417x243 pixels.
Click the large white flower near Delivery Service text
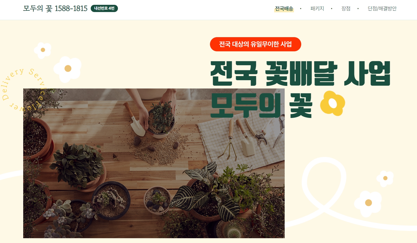(x=67, y=69)
